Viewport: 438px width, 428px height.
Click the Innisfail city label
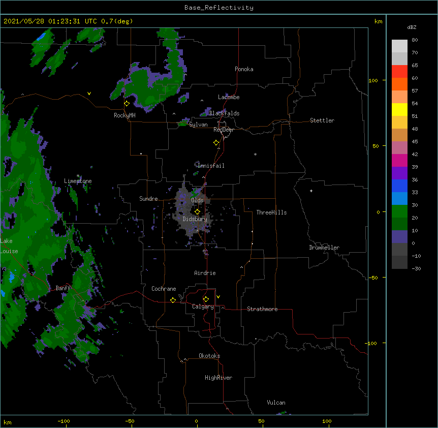pyautogui.click(x=211, y=166)
